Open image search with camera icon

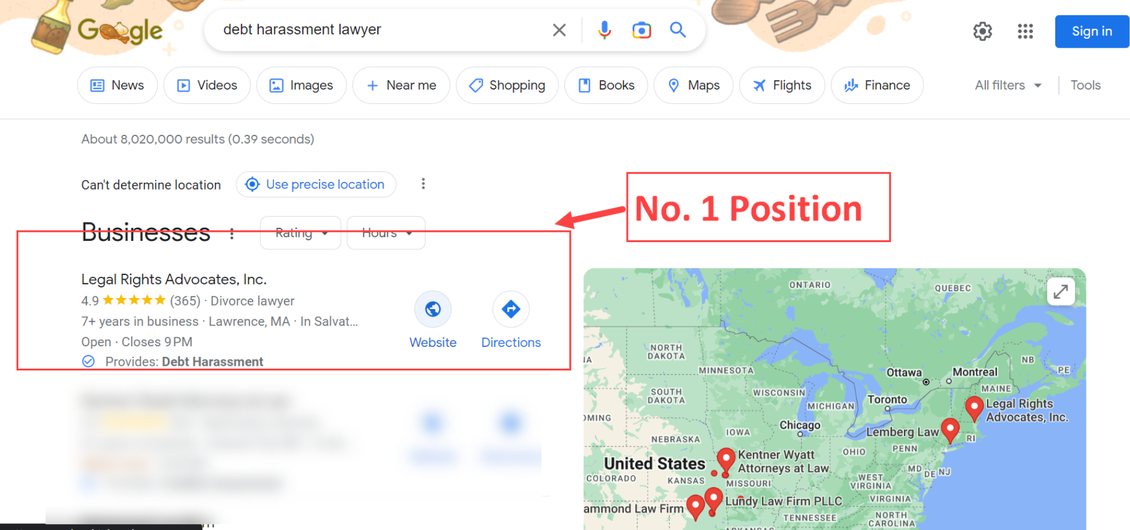pos(642,30)
